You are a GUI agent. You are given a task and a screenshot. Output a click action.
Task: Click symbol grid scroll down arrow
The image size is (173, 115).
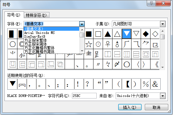click(163, 67)
